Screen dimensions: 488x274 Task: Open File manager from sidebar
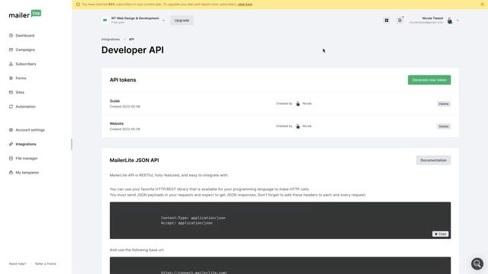(27, 158)
